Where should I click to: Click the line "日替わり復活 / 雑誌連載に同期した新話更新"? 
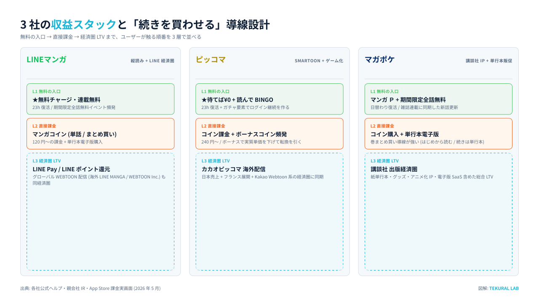414,107
